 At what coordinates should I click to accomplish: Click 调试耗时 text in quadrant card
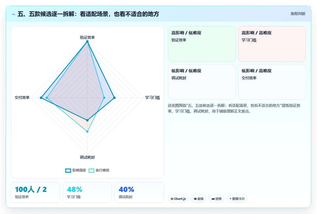pos(179,78)
